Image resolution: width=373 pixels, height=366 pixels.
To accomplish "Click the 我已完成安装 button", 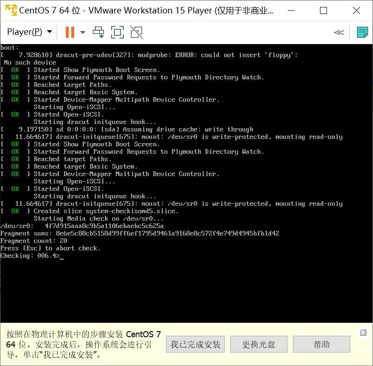I will [195, 344].
